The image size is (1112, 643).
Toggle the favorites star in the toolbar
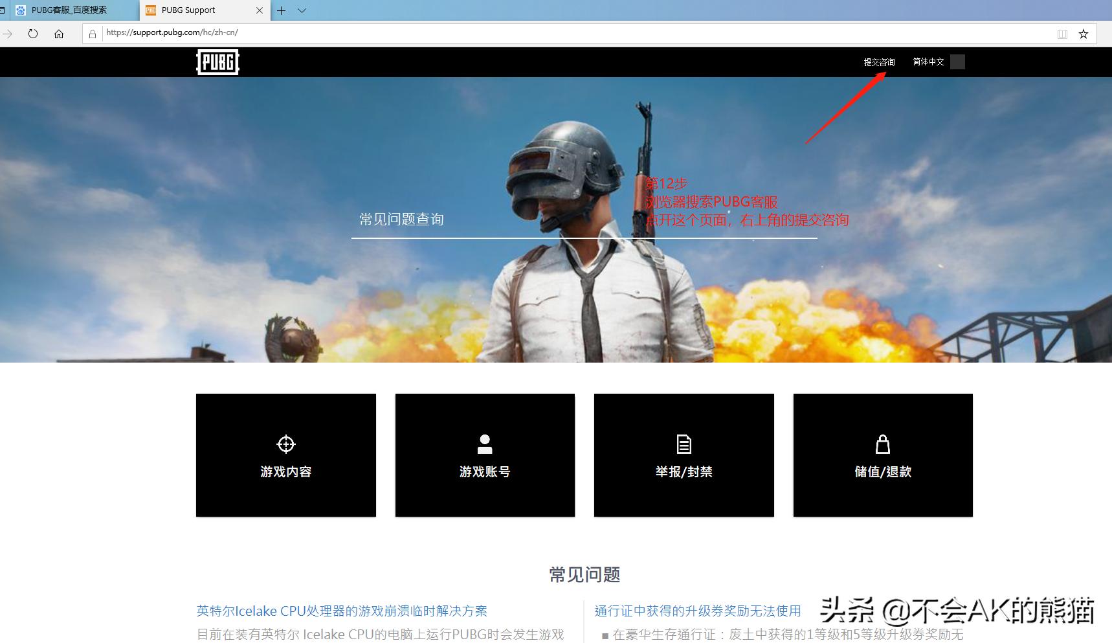click(1084, 33)
